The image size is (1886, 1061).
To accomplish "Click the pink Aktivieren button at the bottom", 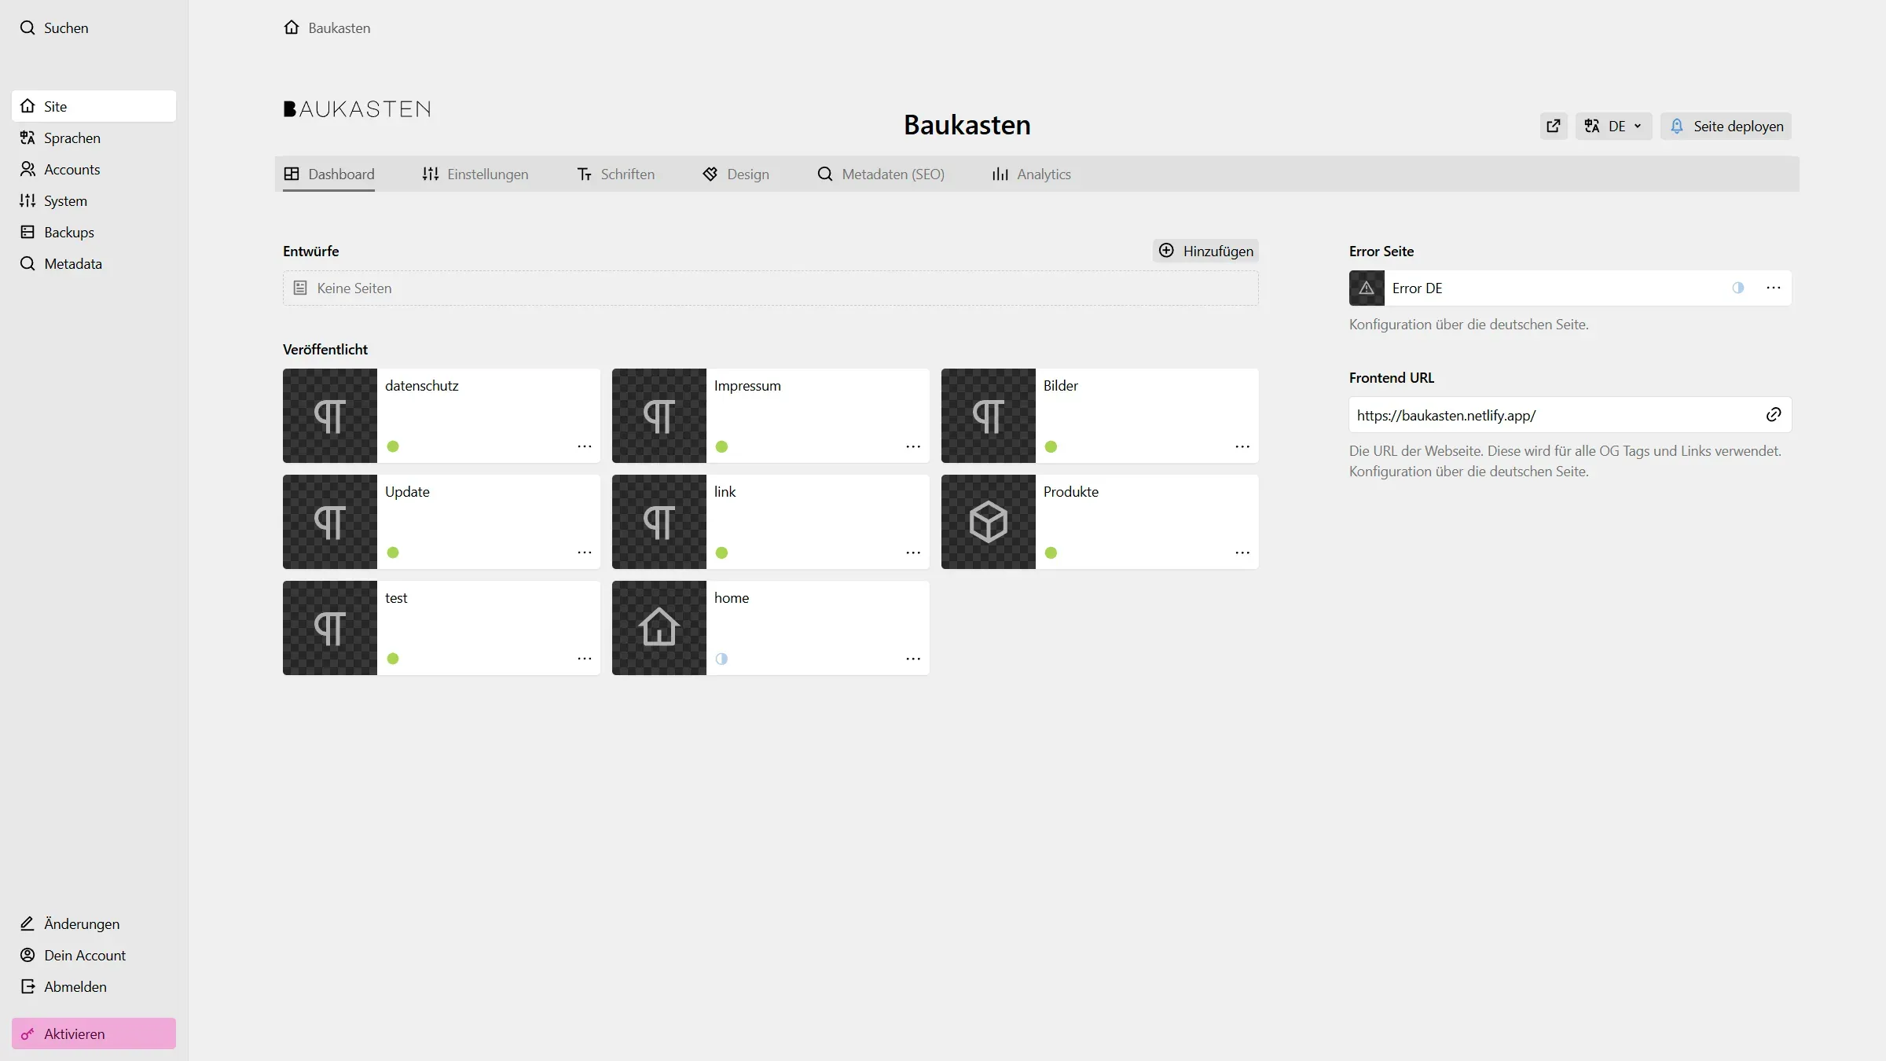I will coord(94,1033).
